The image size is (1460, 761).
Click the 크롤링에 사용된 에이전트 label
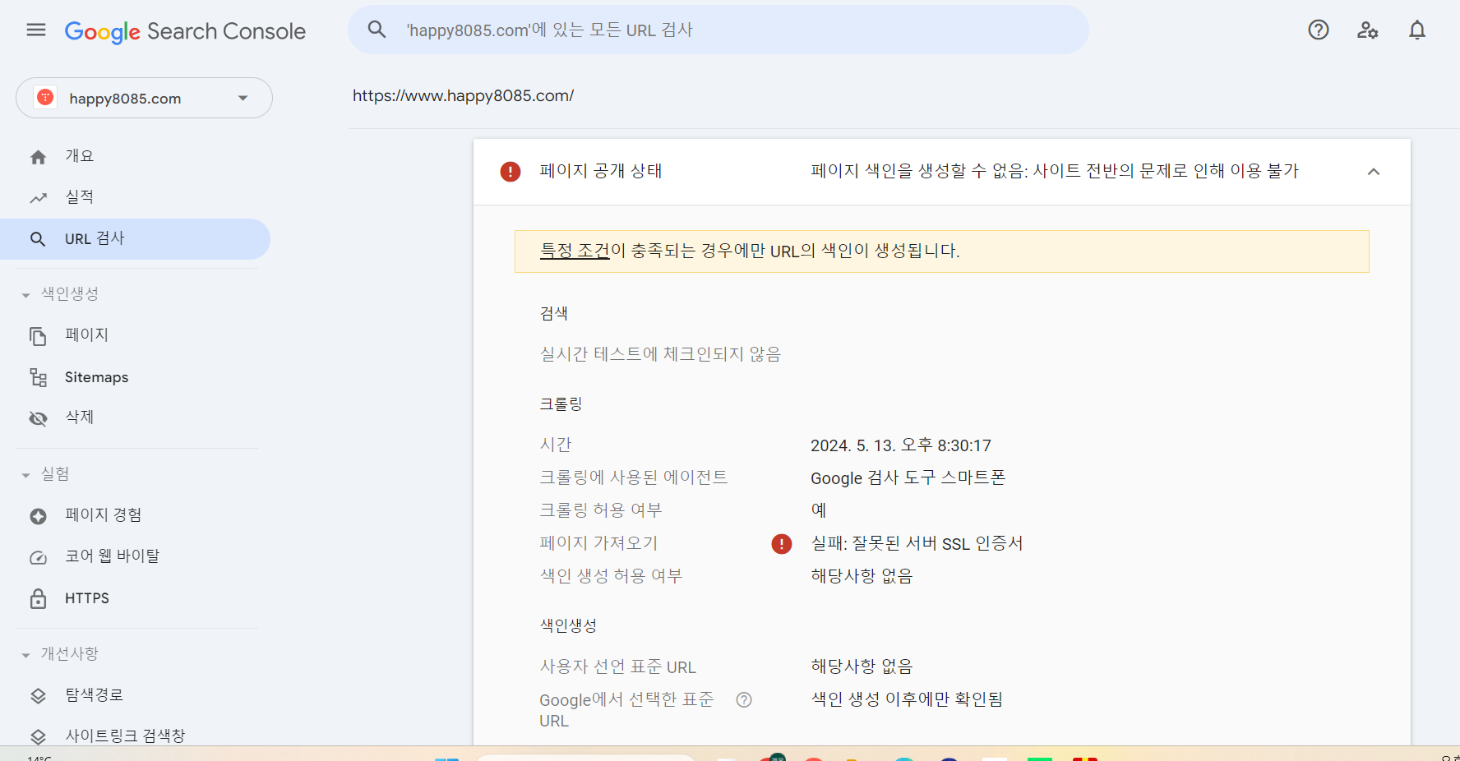coord(633,477)
